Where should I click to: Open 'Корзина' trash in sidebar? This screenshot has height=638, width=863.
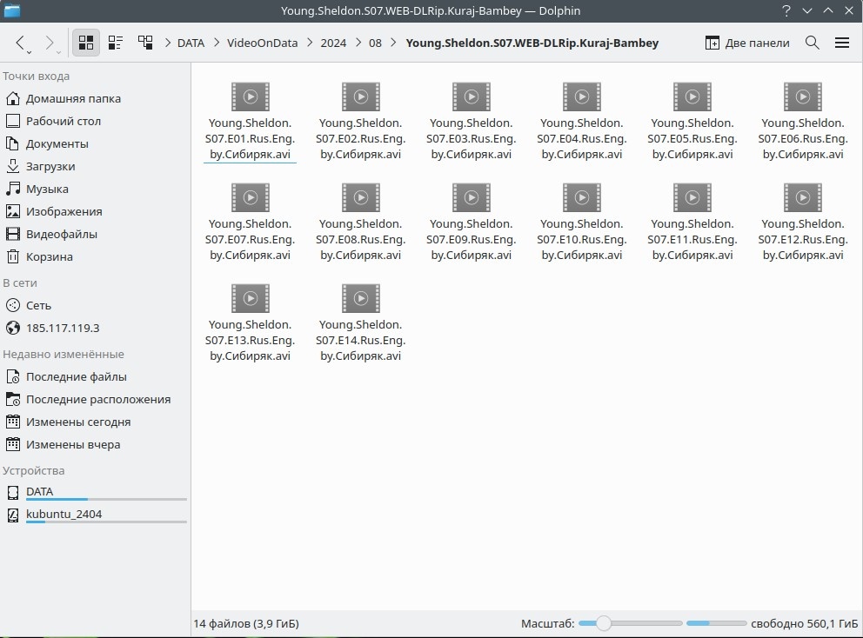95,256
